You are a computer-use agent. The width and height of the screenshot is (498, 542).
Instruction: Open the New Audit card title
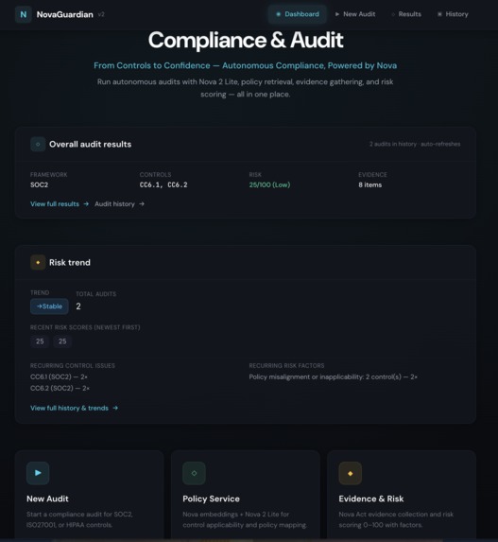(47, 498)
